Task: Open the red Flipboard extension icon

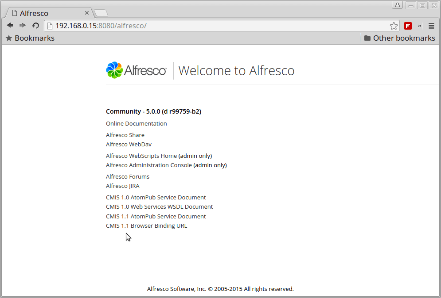Action: [408, 26]
